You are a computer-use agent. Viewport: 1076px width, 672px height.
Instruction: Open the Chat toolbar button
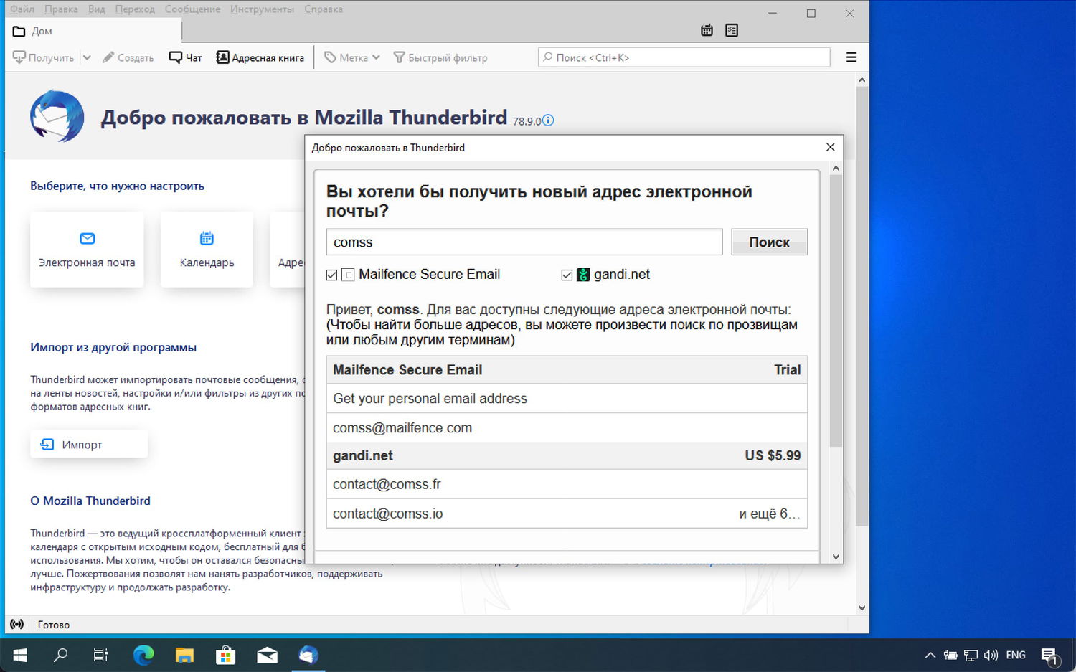pyautogui.click(x=185, y=57)
